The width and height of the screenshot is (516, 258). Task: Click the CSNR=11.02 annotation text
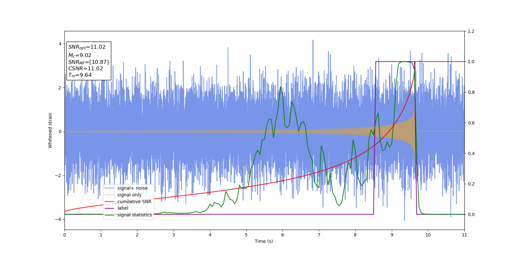[85, 69]
